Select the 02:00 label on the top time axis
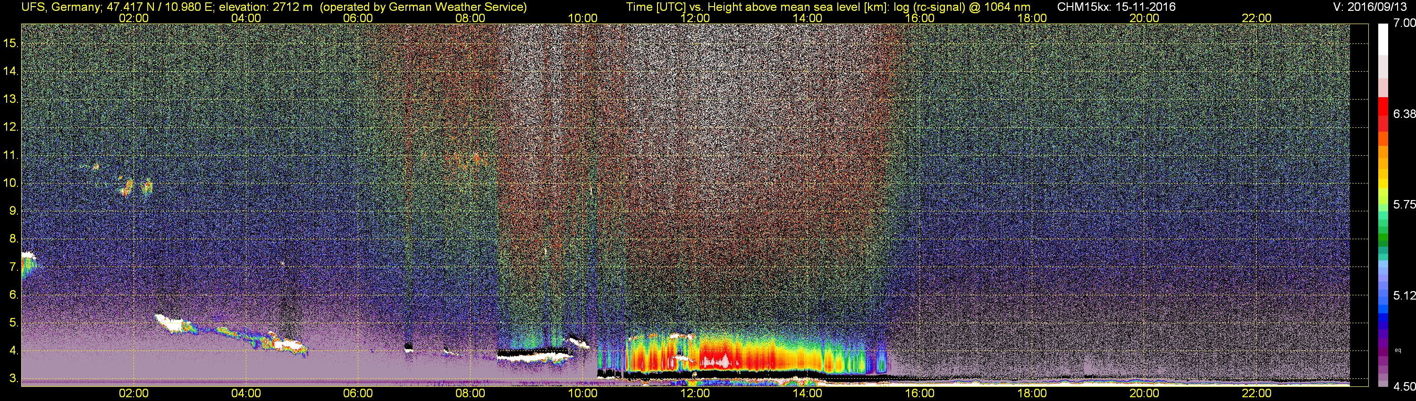Screen dimensions: 1416x401 pyautogui.click(x=134, y=18)
